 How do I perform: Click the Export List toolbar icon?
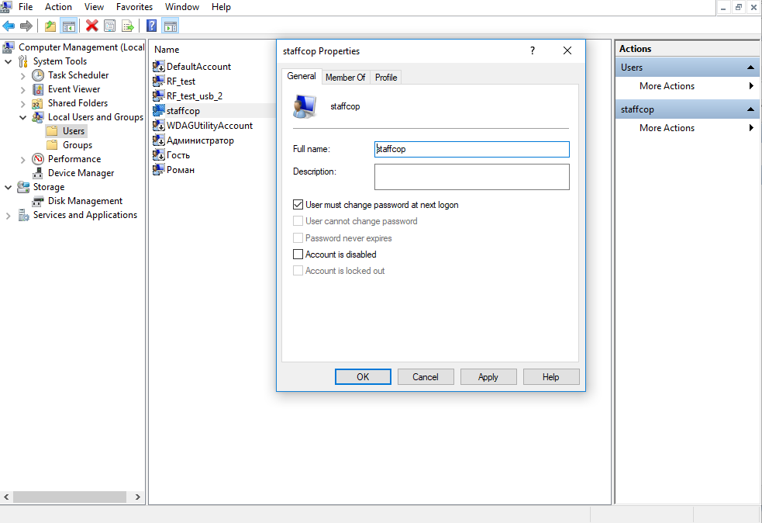tap(128, 26)
